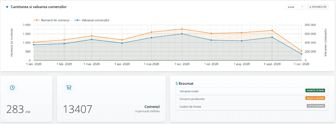Click the x-axis label 1 iun. 2026
The height and width of the screenshot is (124, 336).
click(182, 64)
